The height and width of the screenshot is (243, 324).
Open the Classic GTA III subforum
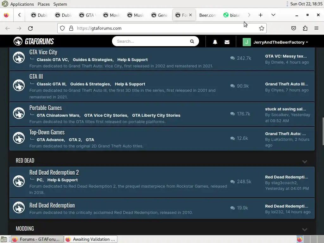pyautogui.click(x=51, y=84)
